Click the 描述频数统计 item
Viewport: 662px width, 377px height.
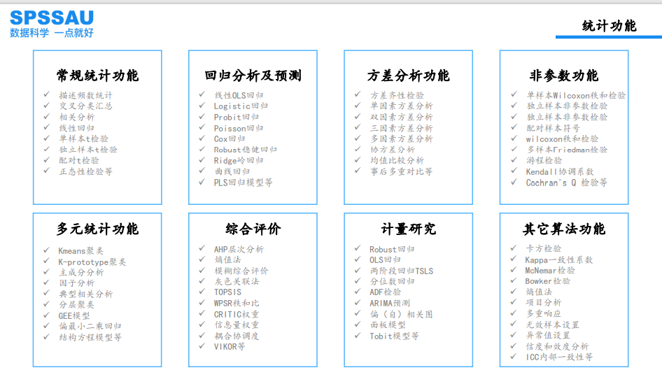coord(85,95)
